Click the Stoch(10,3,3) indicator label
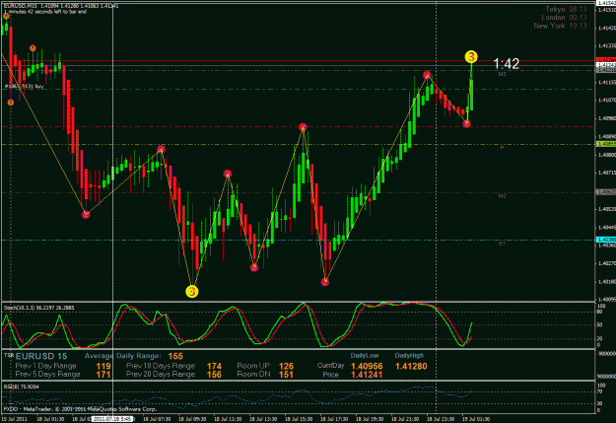Image resolution: width=616 pixels, height=423 pixels. tap(38, 308)
